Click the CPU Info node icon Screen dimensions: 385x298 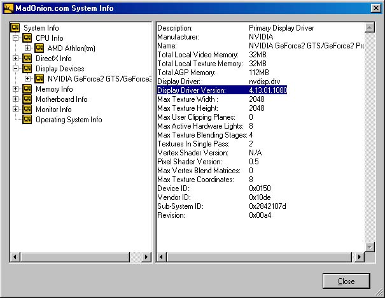pos(27,38)
